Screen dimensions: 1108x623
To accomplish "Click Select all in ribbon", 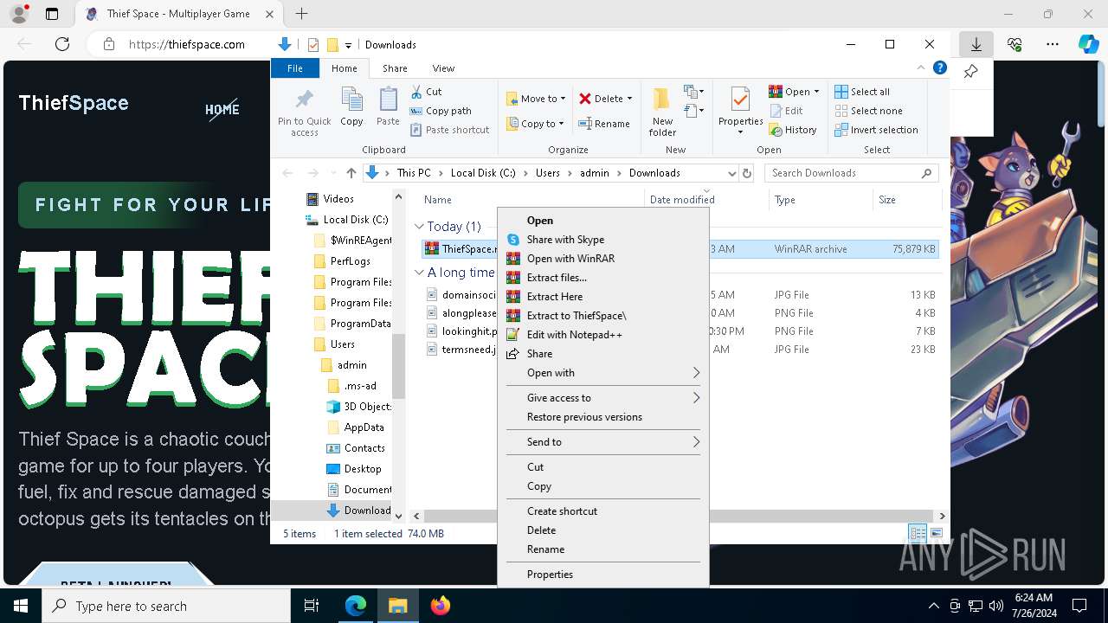I will 861,92.
